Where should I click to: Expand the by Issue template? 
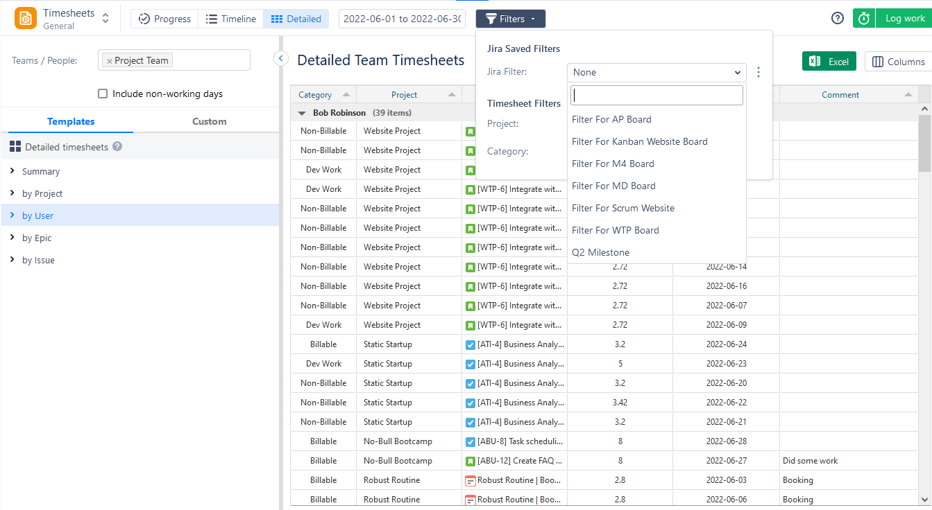pos(12,260)
